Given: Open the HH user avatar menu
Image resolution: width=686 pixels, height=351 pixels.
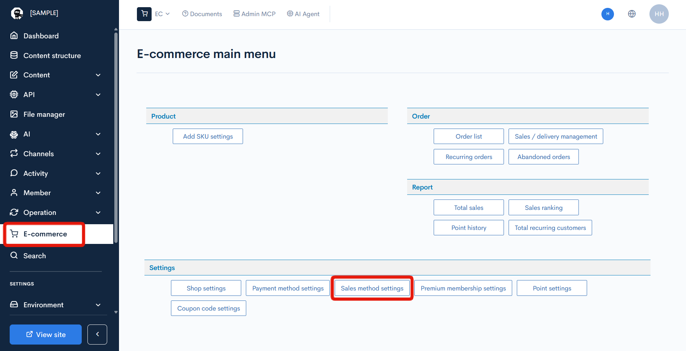Looking at the screenshot, I should pos(659,14).
